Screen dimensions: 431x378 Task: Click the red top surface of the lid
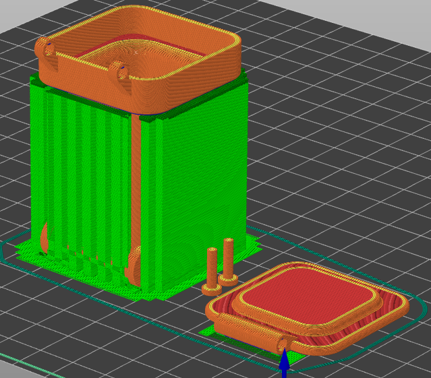(x=308, y=295)
